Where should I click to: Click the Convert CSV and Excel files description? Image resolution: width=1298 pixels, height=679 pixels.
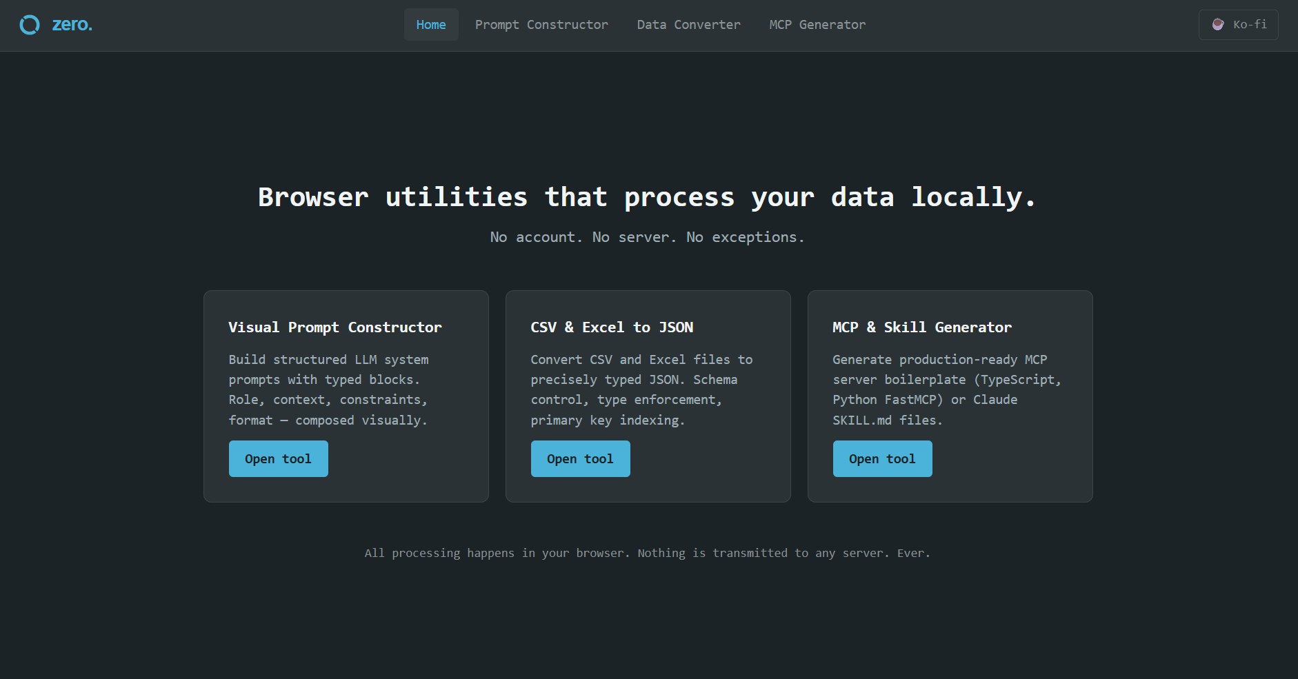(x=641, y=389)
